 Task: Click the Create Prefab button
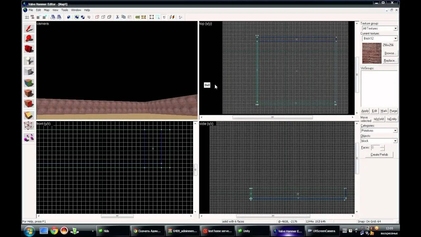point(379,154)
